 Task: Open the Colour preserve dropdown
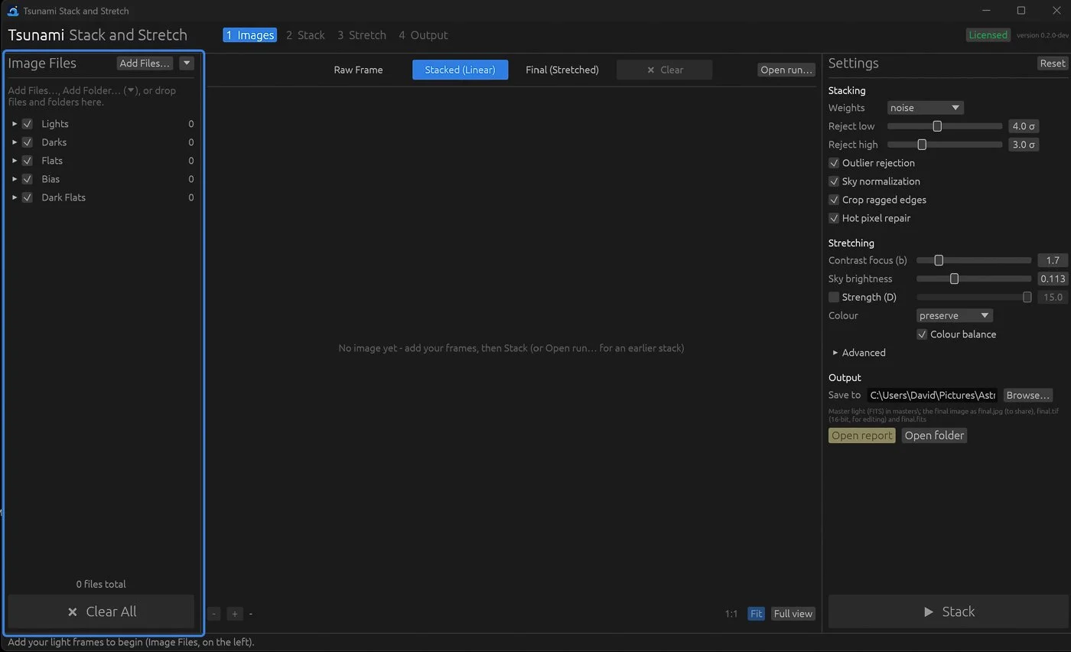click(954, 315)
